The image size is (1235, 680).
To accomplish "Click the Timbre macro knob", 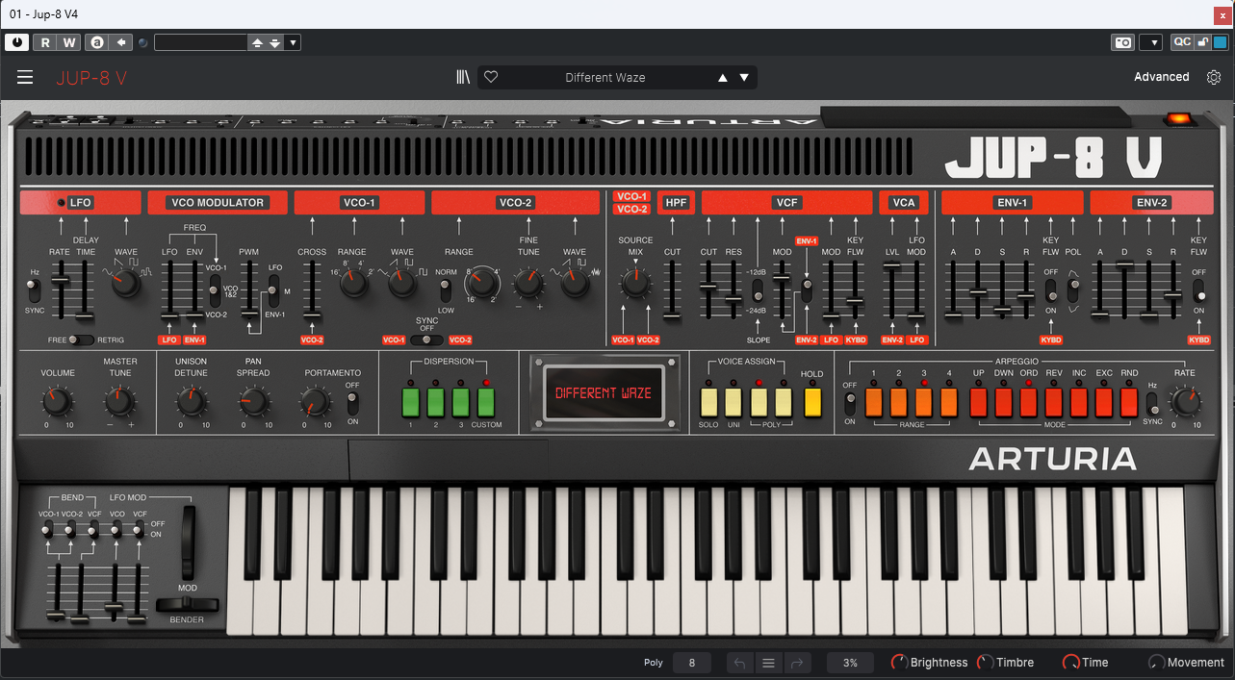I will pyautogui.click(x=985, y=663).
